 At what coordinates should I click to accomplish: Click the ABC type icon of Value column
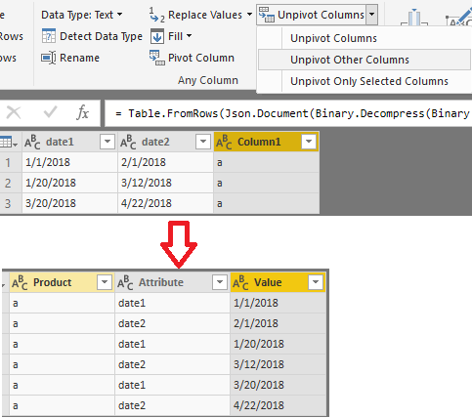(240, 282)
